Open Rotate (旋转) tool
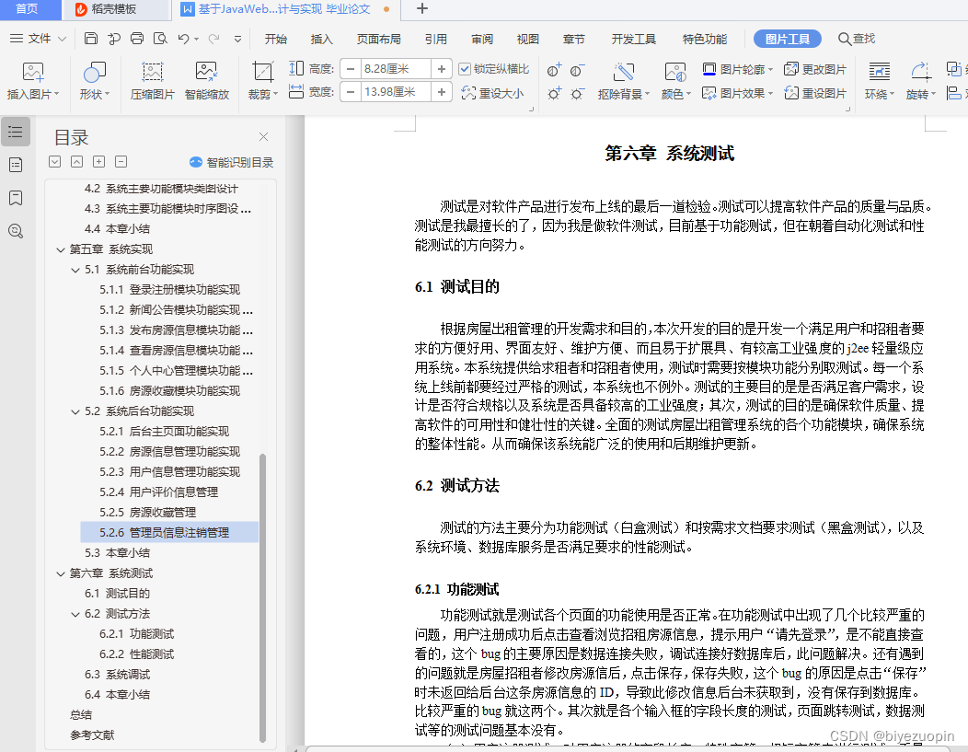Screen dimensions: 968x752 920,81
